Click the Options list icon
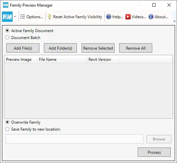This screenshot has width=177, height=163. pyautogui.click(x=22, y=17)
